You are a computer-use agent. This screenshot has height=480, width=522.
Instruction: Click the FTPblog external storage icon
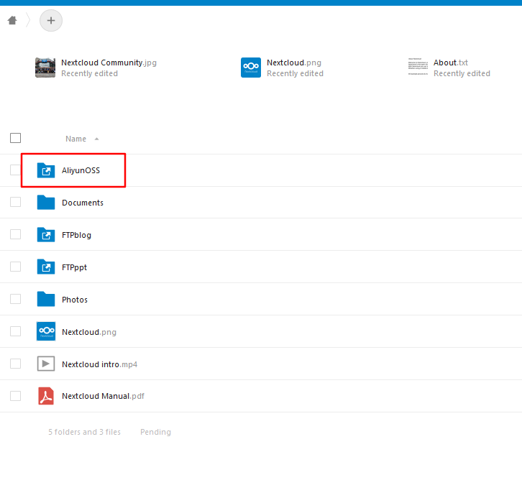tap(46, 235)
